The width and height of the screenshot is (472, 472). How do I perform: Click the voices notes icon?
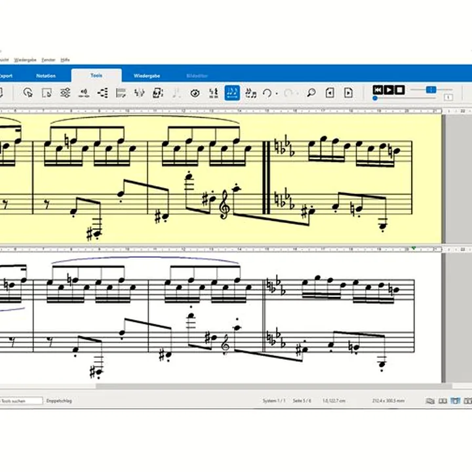[140, 92]
